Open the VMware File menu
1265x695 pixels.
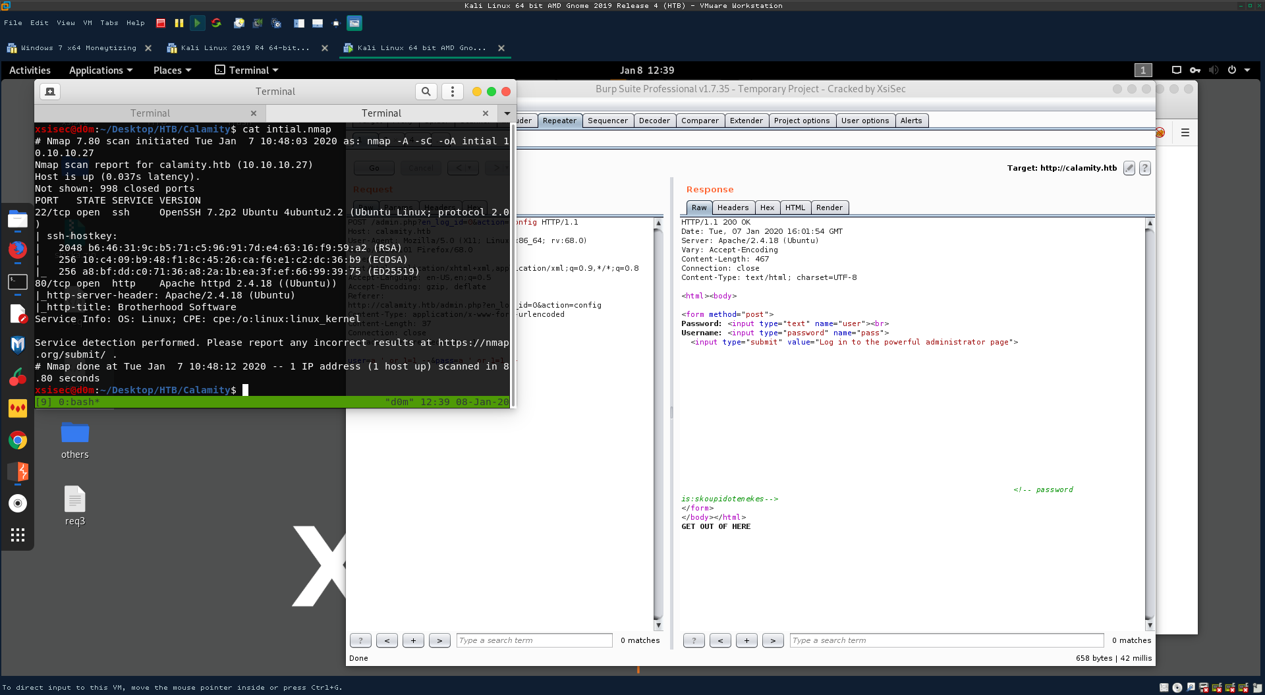pos(13,23)
